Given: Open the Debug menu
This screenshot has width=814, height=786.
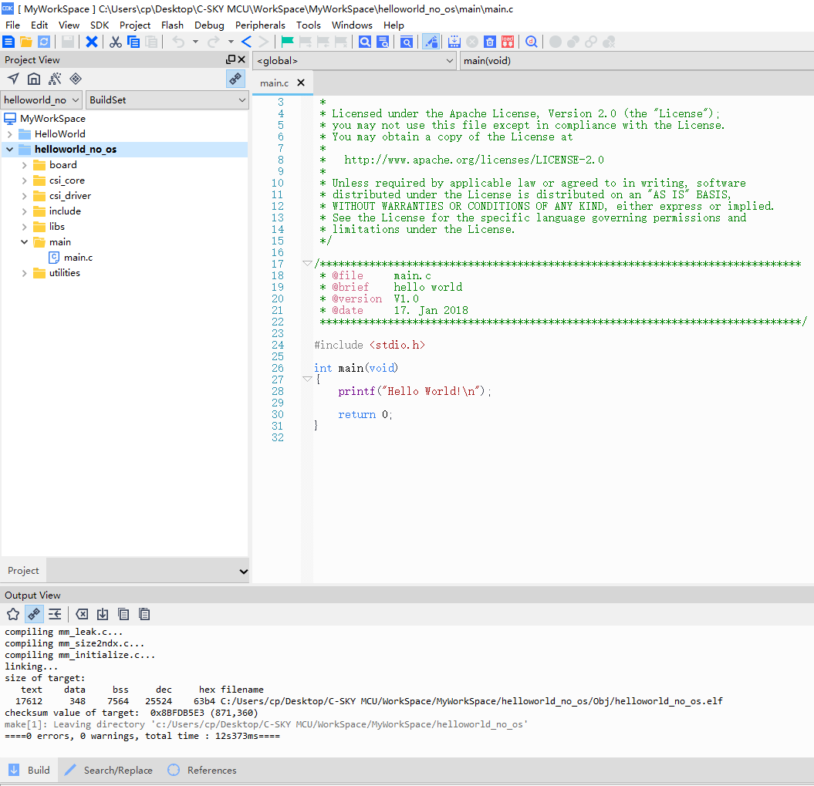Looking at the screenshot, I should tap(209, 25).
